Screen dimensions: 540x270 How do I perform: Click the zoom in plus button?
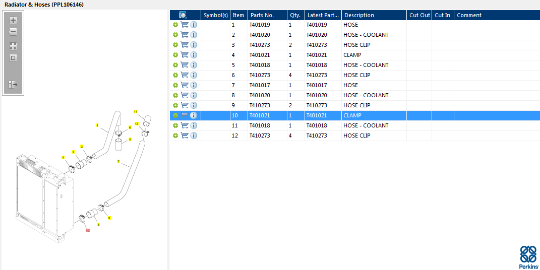click(x=13, y=20)
